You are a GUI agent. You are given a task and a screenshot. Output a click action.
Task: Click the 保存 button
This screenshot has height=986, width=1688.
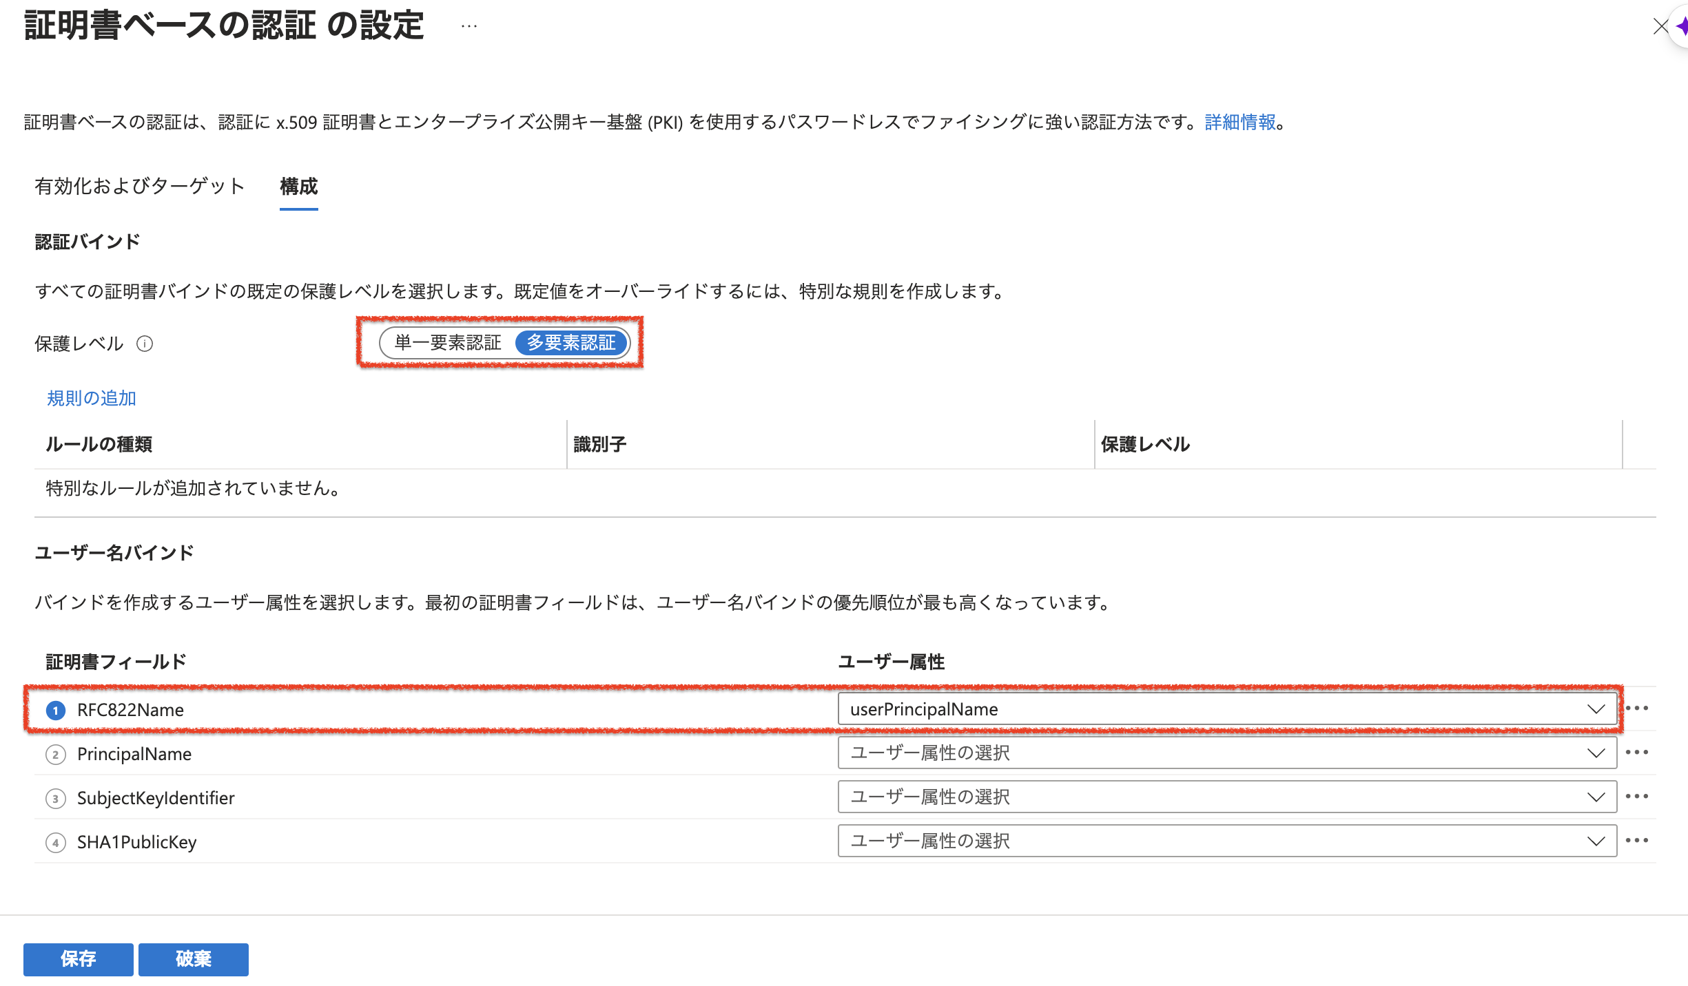pyautogui.click(x=79, y=959)
